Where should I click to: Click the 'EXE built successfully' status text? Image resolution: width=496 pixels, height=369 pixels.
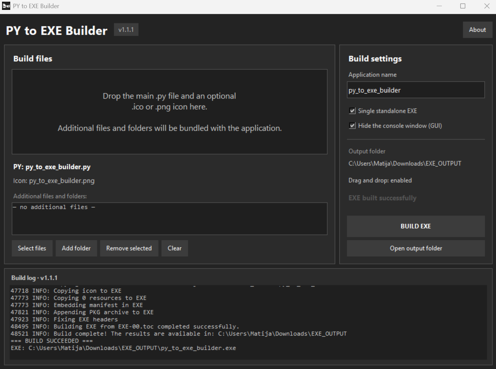pyautogui.click(x=382, y=198)
